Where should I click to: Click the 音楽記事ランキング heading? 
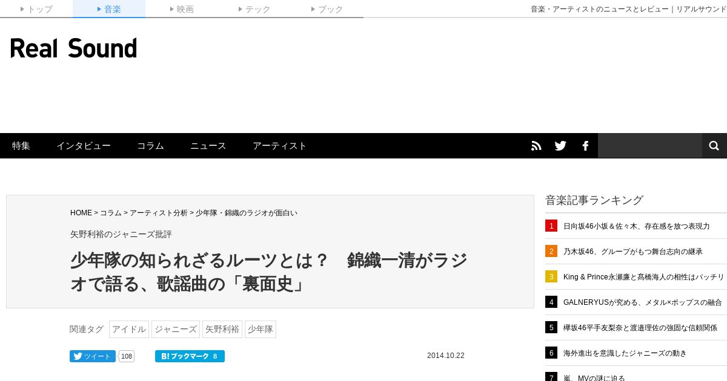pyautogui.click(x=594, y=200)
